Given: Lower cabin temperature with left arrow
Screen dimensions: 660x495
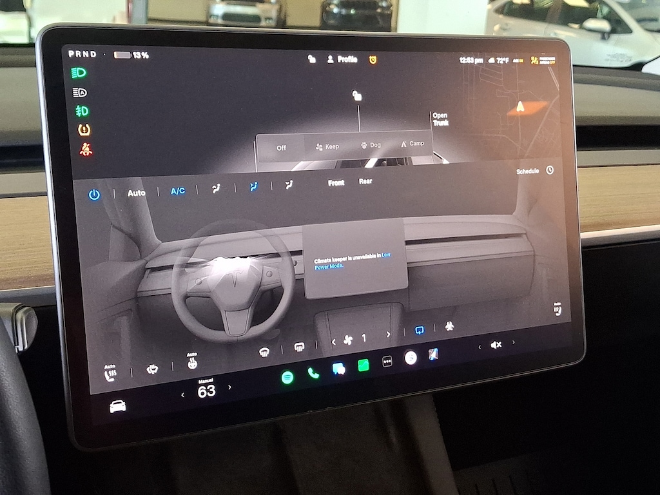Looking at the screenshot, I should 182,395.
